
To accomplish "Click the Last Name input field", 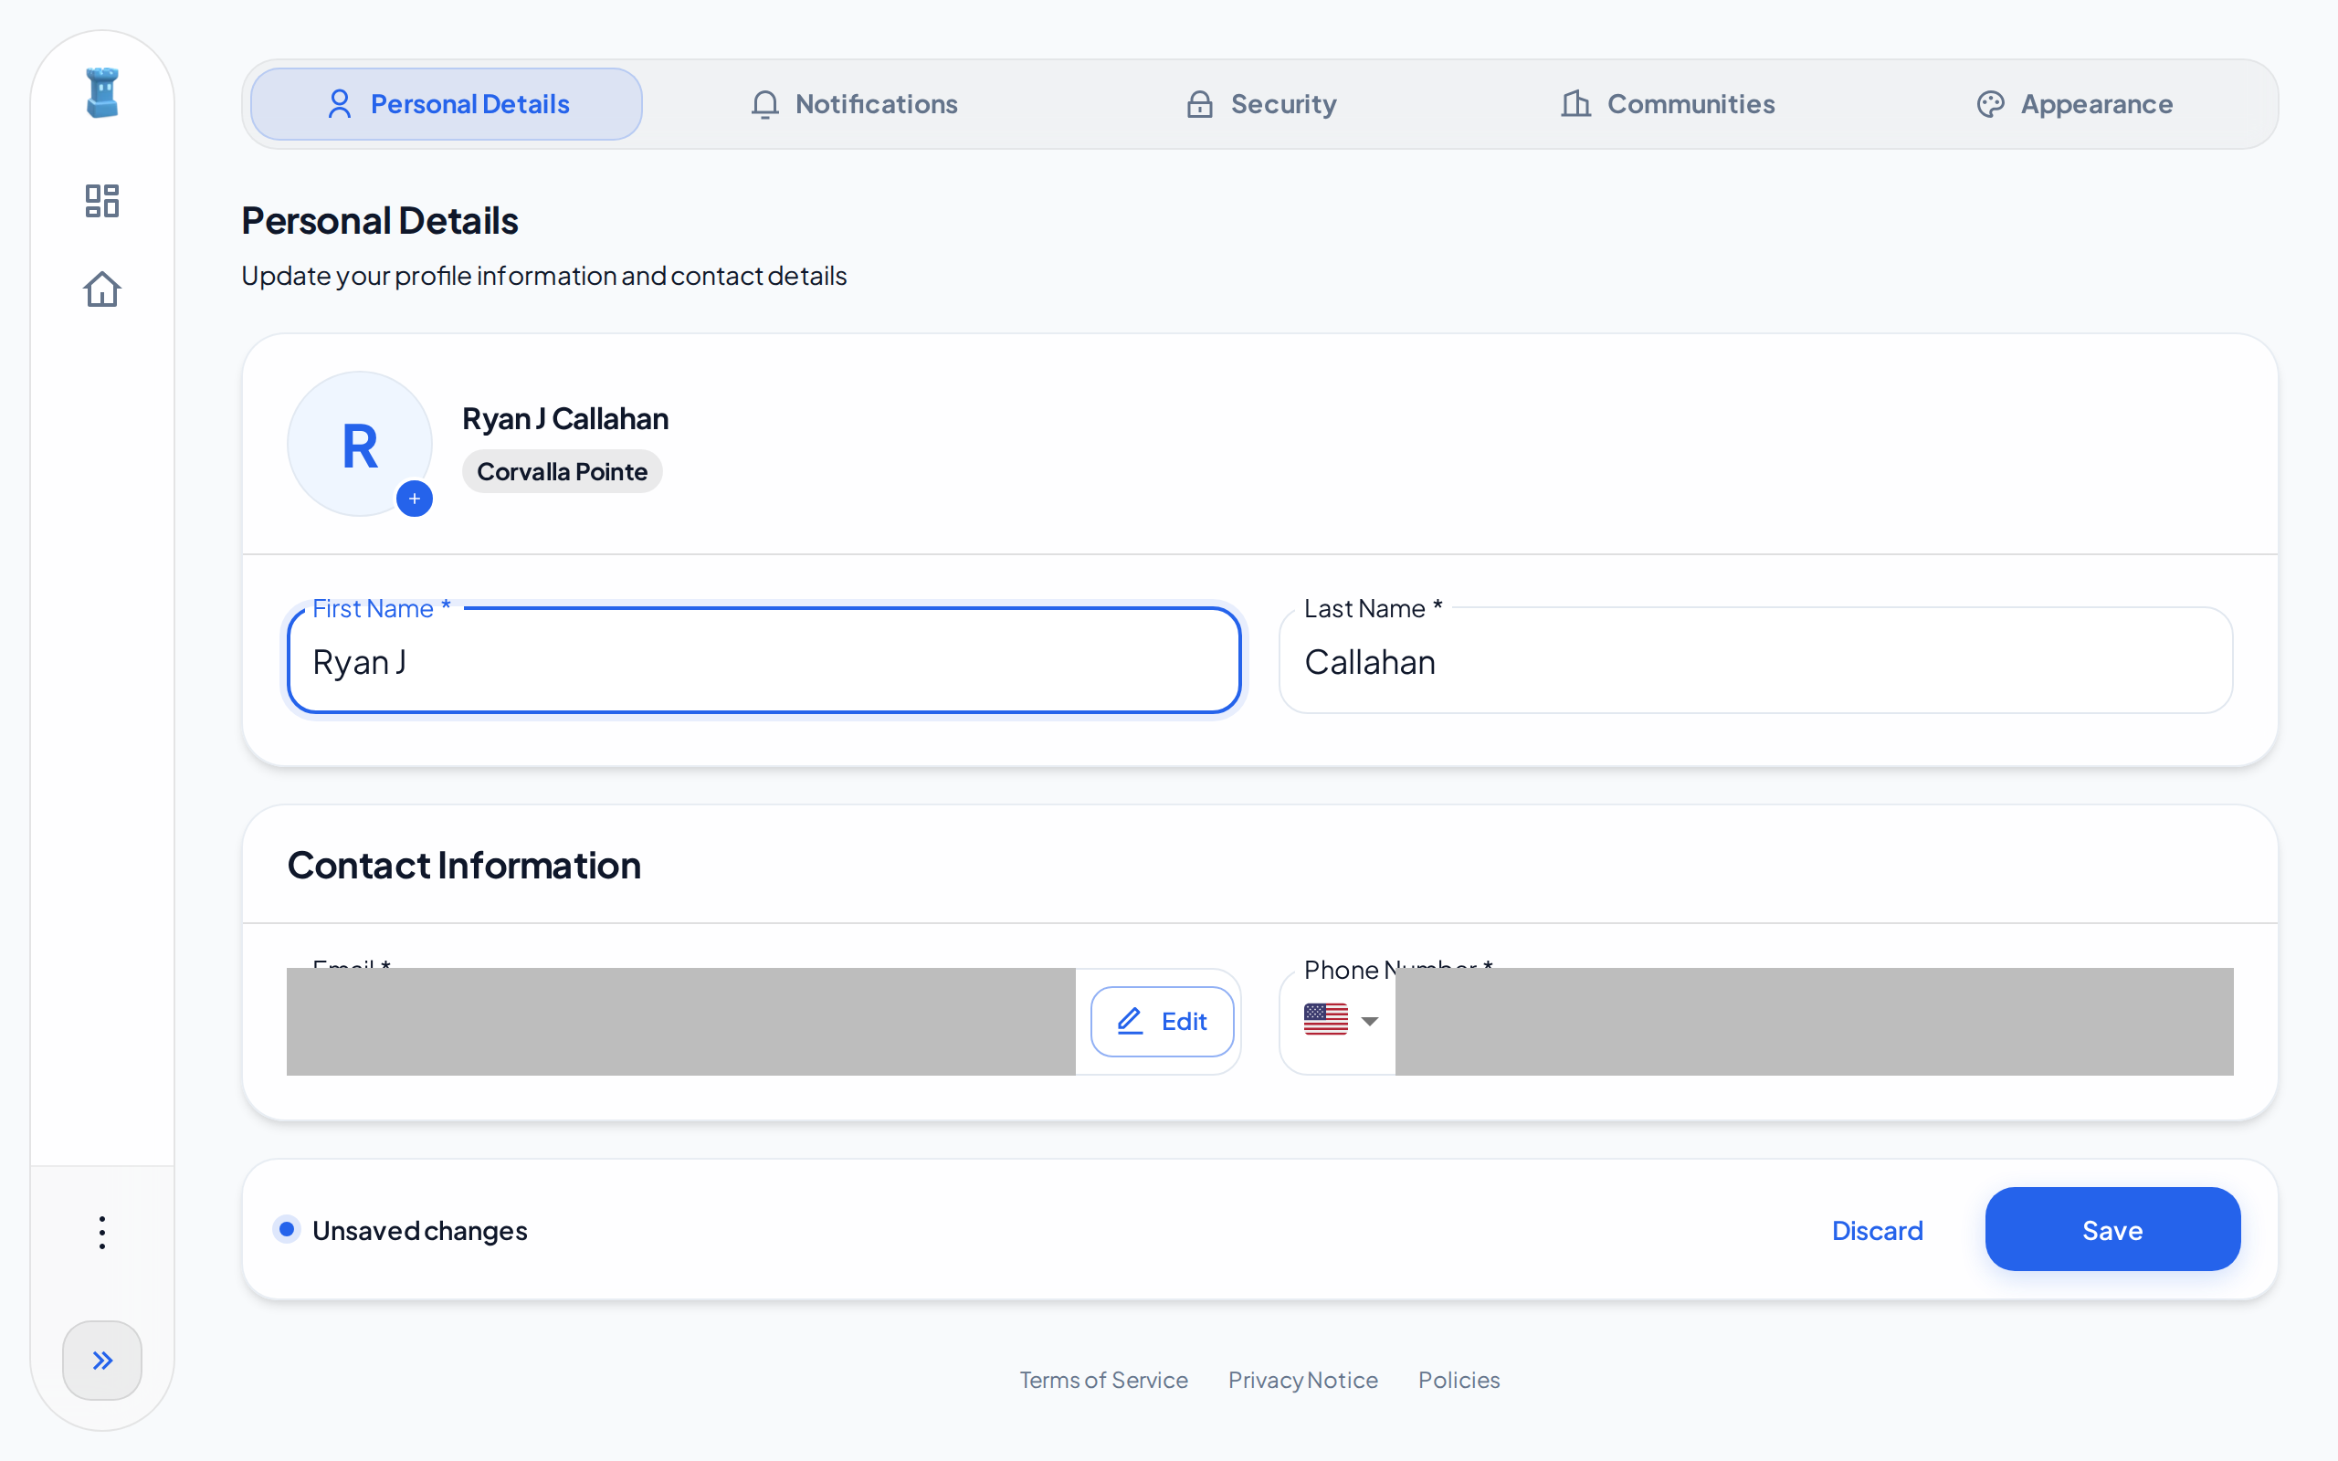I will pos(1755,661).
